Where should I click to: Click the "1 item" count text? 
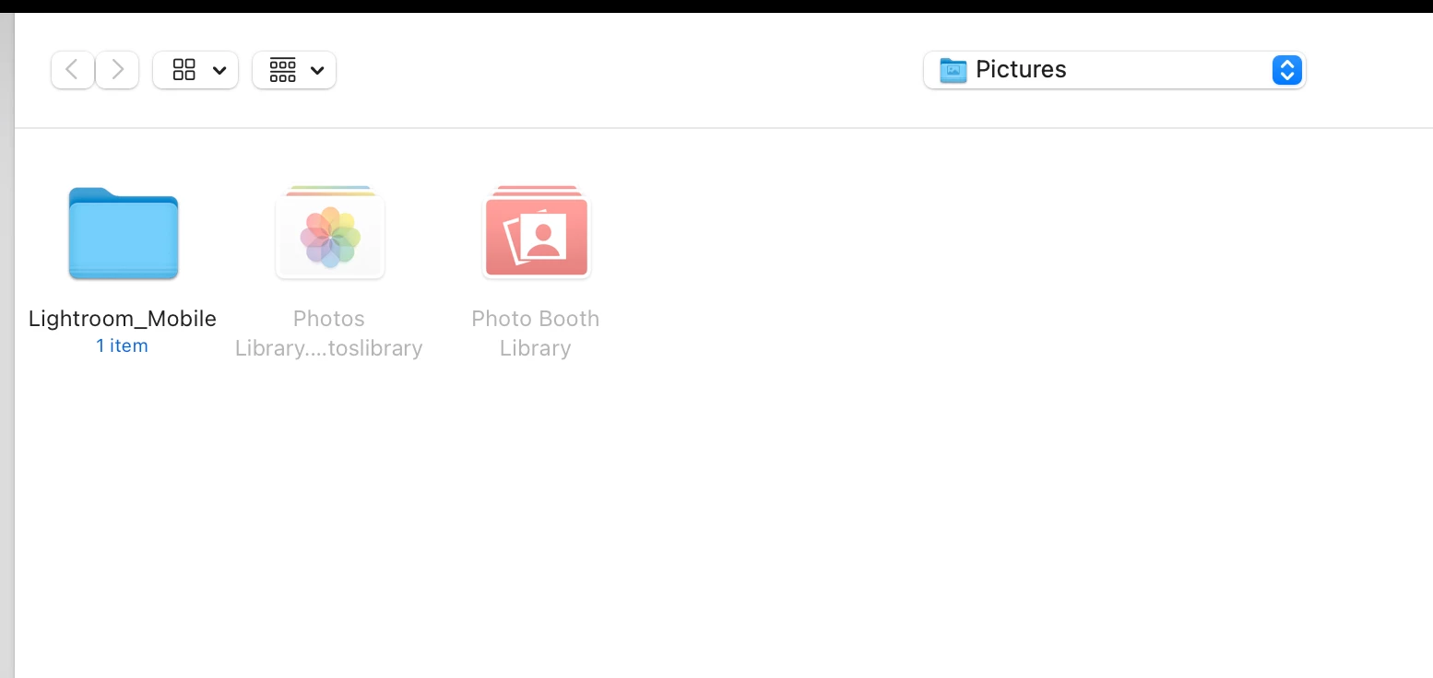point(122,346)
